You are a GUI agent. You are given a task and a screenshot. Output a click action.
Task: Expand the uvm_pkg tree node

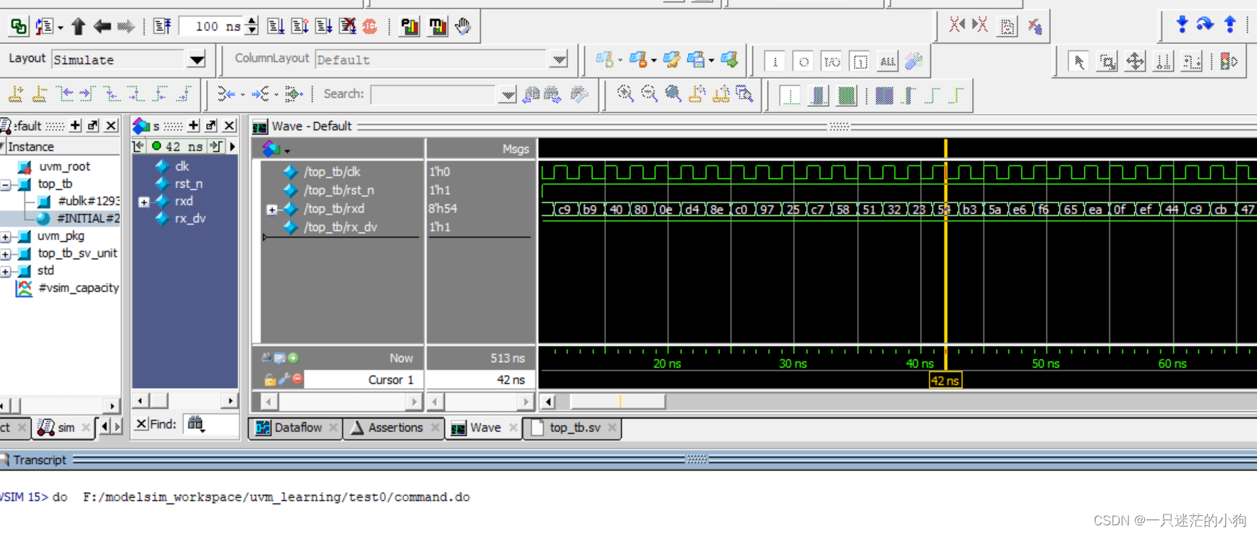coord(6,236)
